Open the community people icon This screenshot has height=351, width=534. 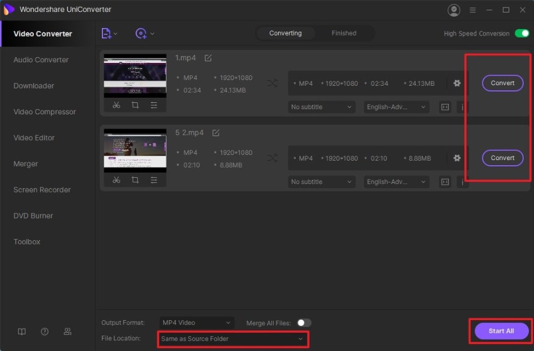pyautogui.click(x=68, y=332)
